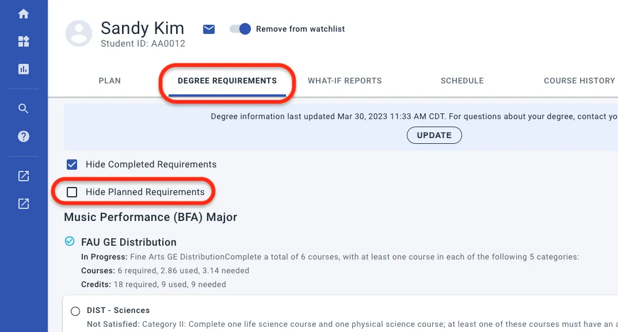Click Sandy Kim's profile avatar

coord(79,33)
